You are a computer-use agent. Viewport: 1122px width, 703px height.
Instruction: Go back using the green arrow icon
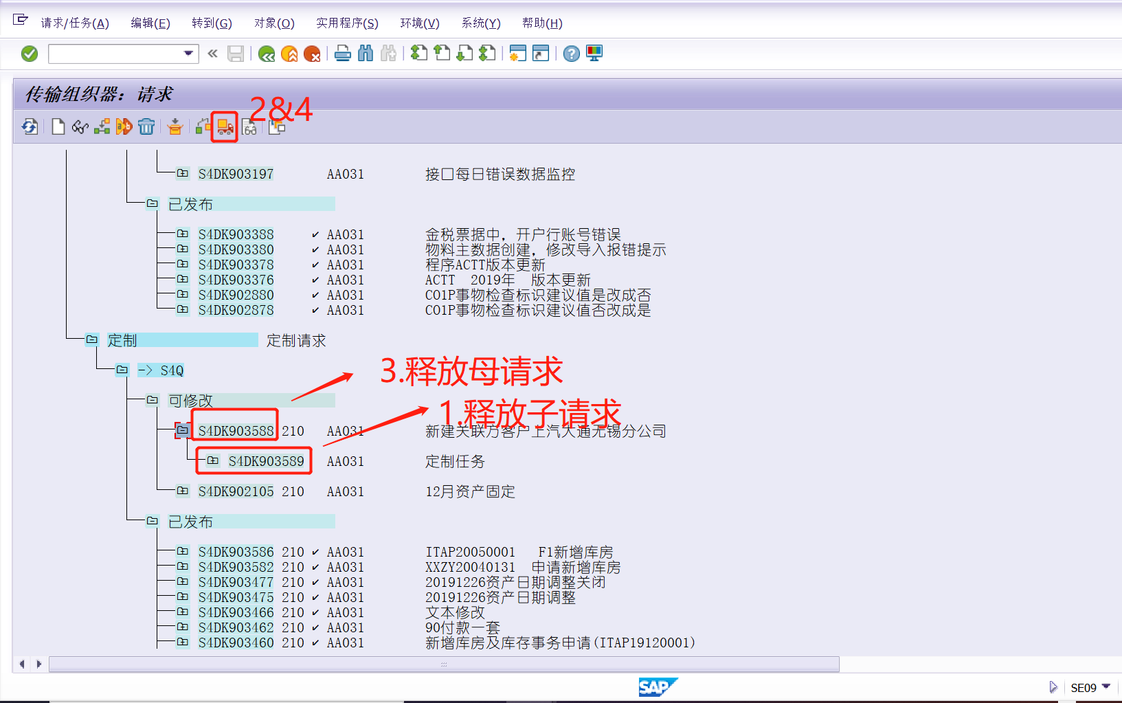267,54
